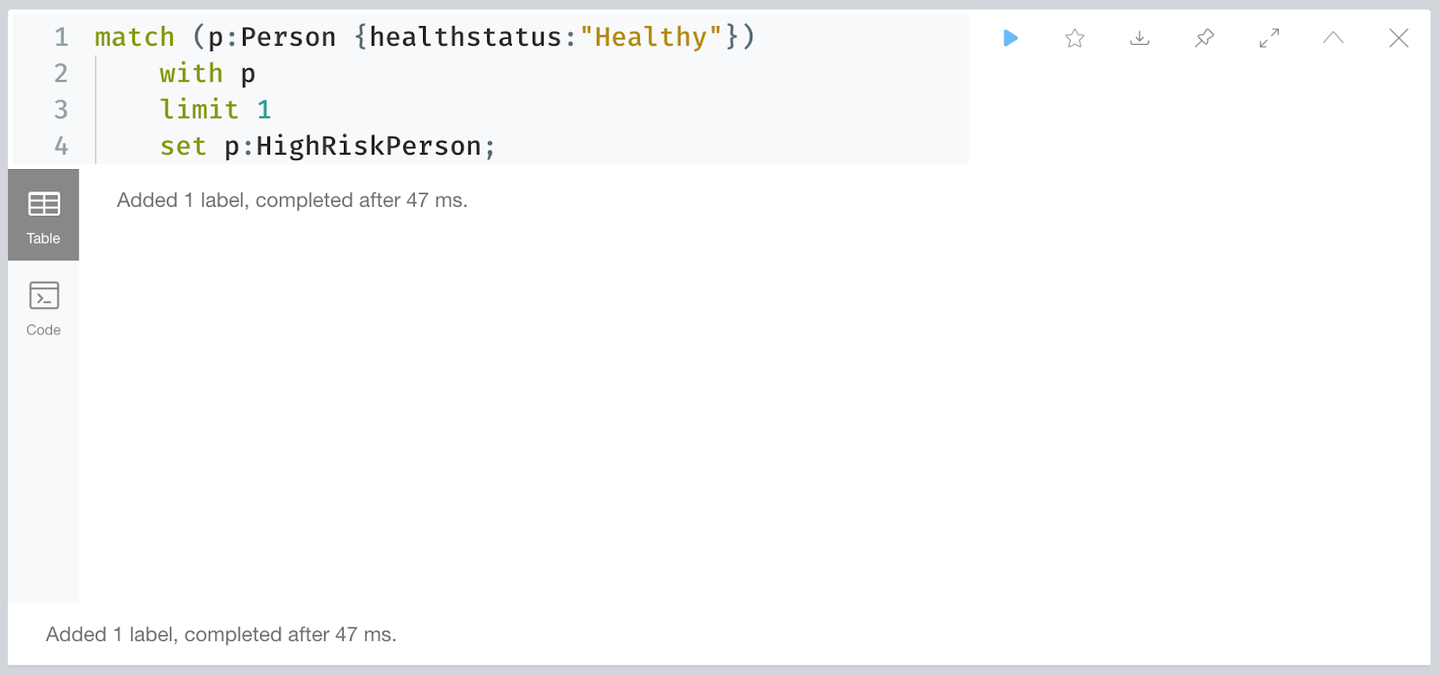This screenshot has width=1440, height=676.
Task: Expand the frame to fullscreen
Action: (1269, 38)
